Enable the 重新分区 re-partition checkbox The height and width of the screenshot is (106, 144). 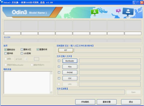coord(22,49)
